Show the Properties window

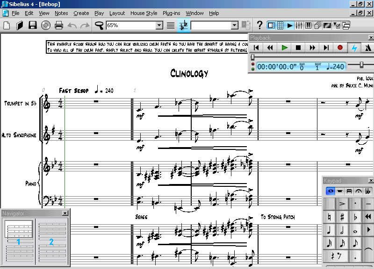(337, 25)
